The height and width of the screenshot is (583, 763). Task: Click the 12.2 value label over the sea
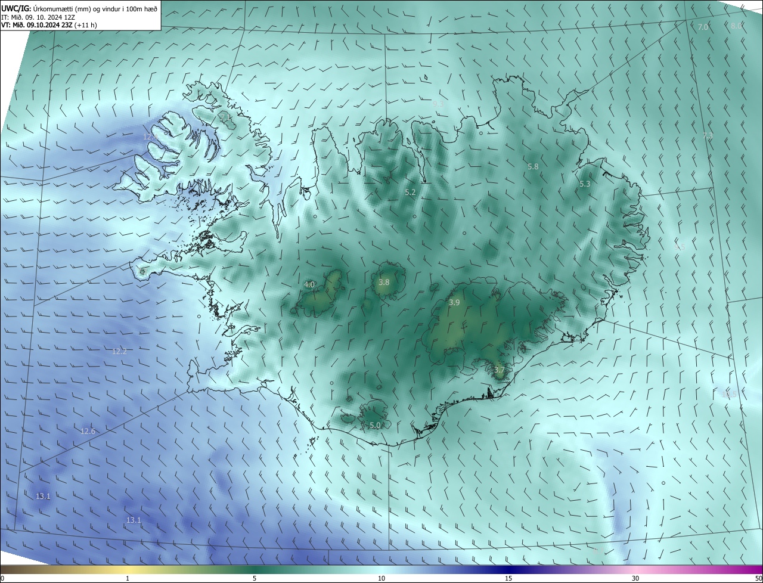(119, 352)
